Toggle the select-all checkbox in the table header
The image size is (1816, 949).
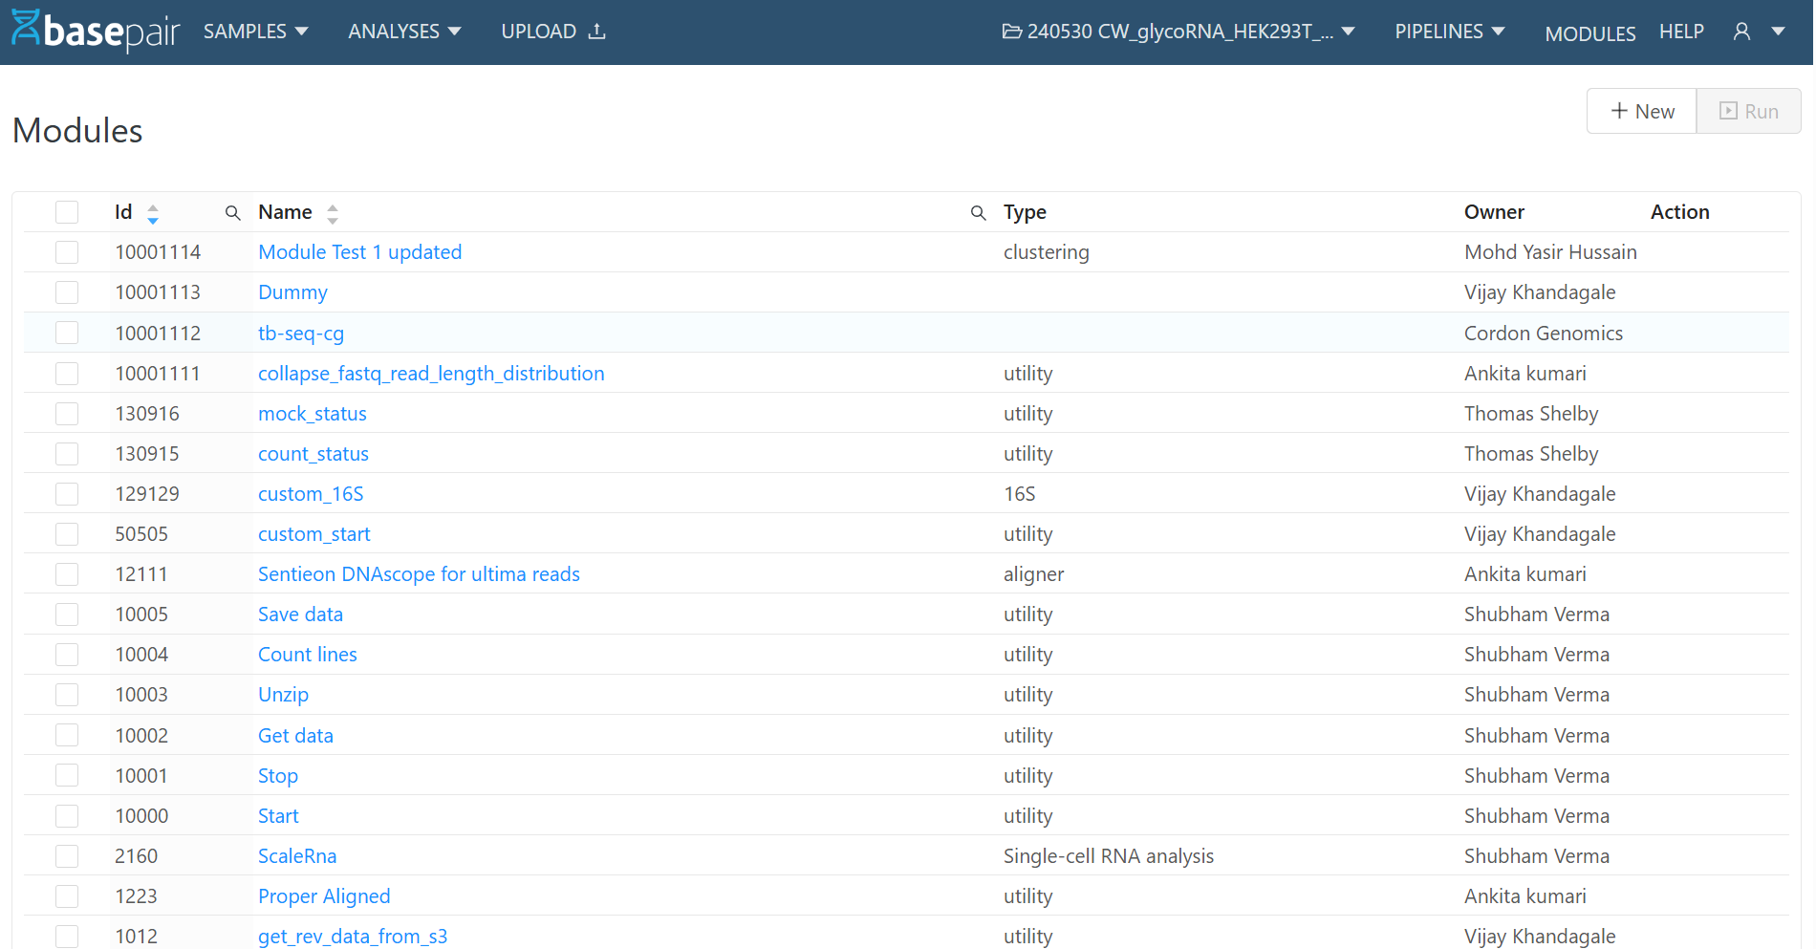[67, 211]
